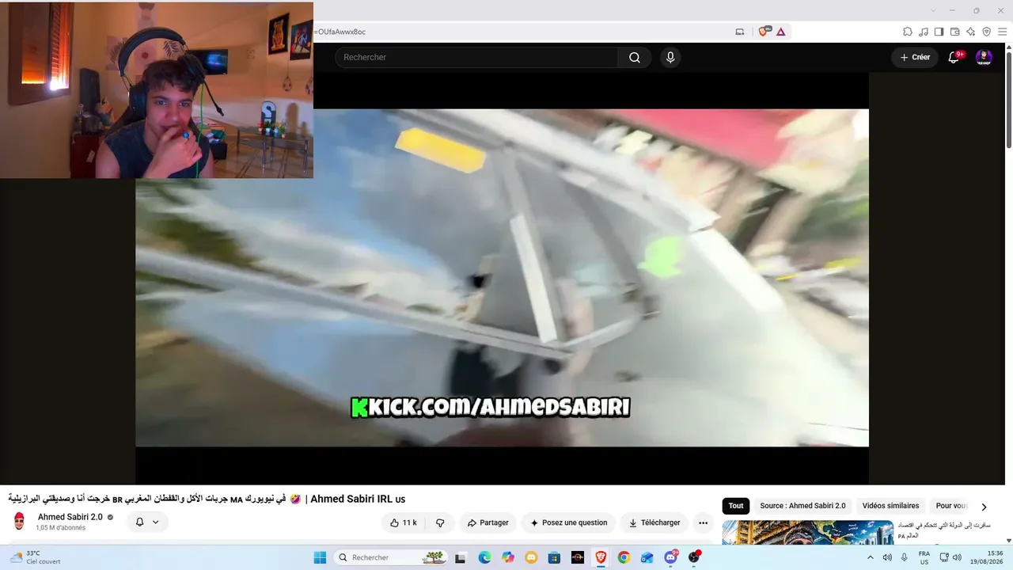Click the '1,05 M d'abonnés' subscriber count
Viewport: 1013px width, 570px height.
60,528
